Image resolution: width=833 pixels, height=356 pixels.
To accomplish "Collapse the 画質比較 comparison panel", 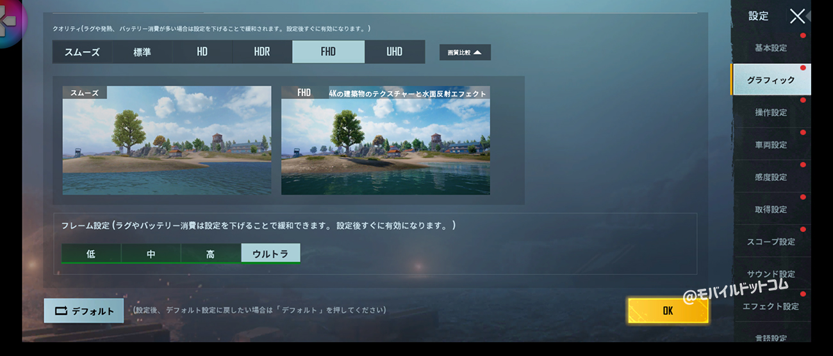I will 465,52.
